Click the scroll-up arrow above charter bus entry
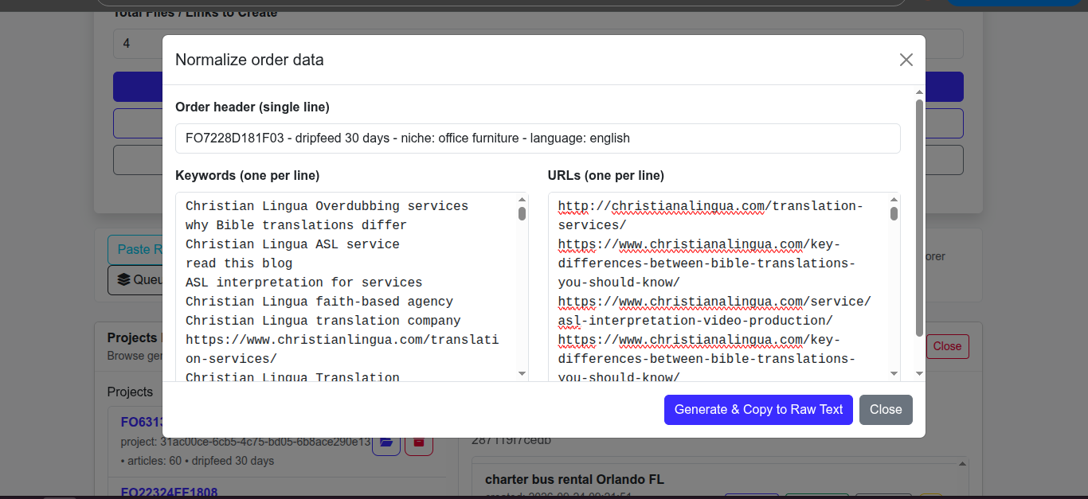Screen dimensions: 1088x499 [x=962, y=463]
